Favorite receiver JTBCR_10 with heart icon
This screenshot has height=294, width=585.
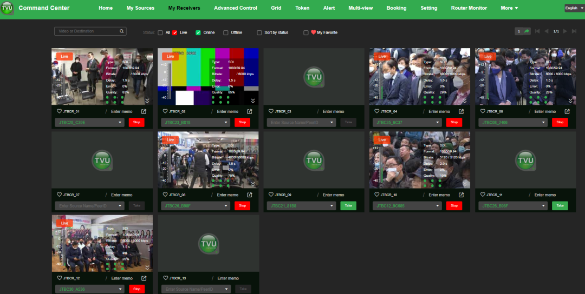[377, 195]
